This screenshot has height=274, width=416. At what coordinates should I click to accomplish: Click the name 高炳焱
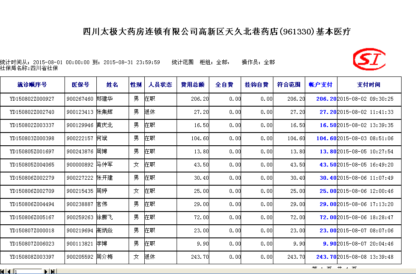pyautogui.click(x=105, y=231)
